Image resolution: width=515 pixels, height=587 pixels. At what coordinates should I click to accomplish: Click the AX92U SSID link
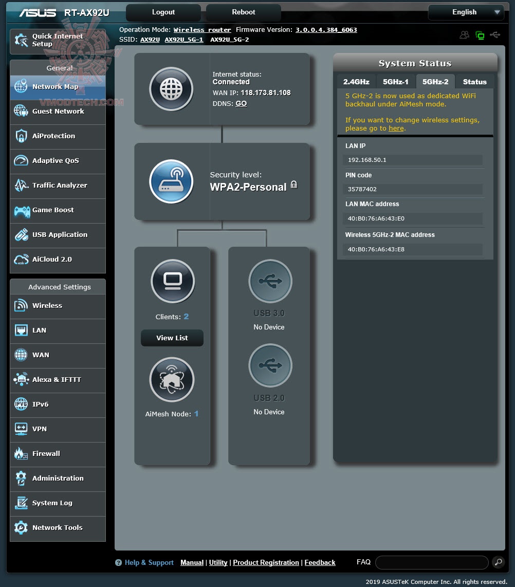pyautogui.click(x=150, y=40)
